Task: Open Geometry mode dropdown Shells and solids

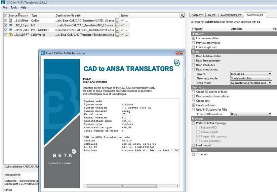Action: [251, 78]
